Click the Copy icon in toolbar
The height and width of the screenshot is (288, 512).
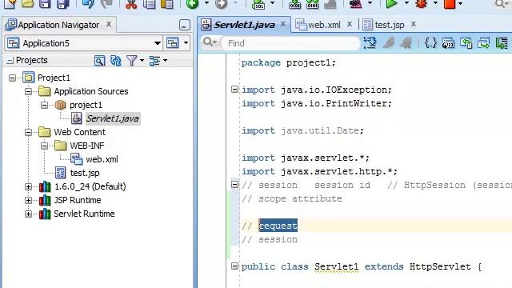(x=150, y=4)
